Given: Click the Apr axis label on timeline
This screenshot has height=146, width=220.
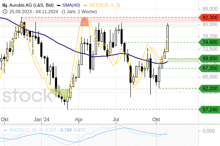Looking at the screenshot, I should [79, 120].
